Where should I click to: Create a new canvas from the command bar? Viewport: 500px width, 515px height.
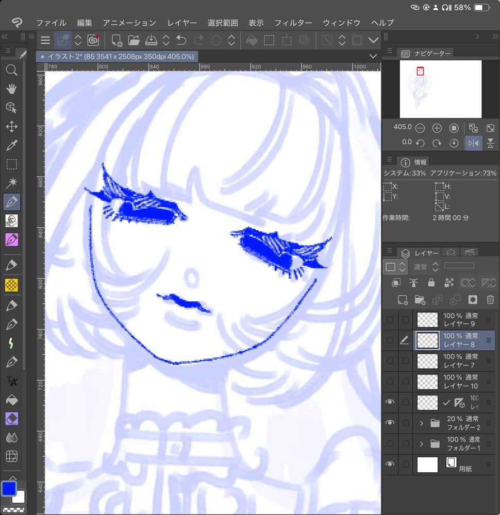point(116,40)
